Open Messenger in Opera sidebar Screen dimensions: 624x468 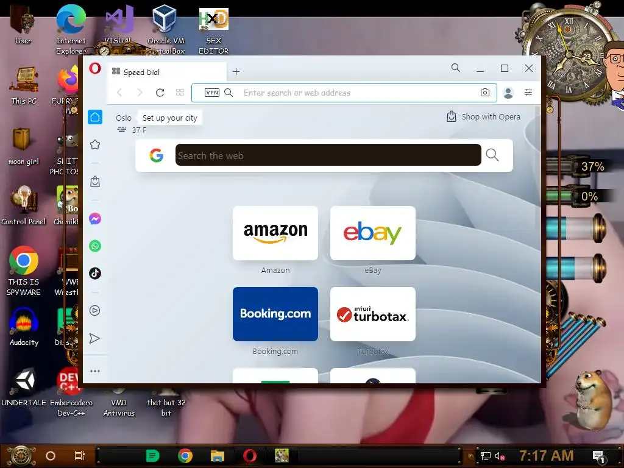[x=95, y=219]
